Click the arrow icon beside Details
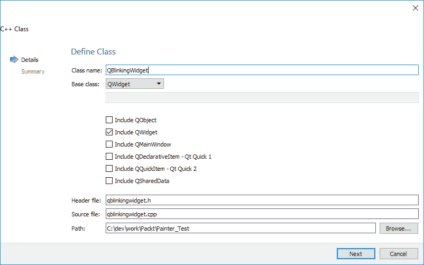 point(14,60)
